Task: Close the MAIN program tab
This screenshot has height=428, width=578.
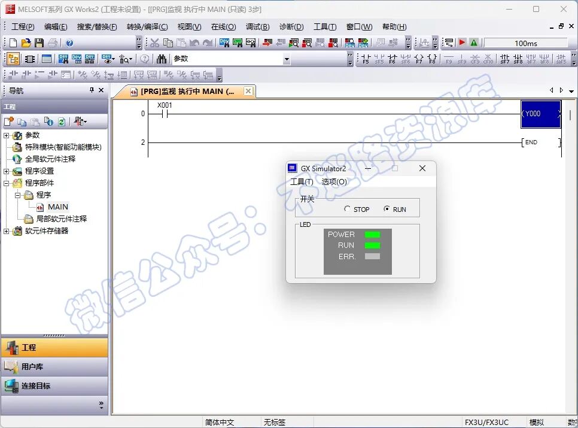Action: [x=249, y=90]
